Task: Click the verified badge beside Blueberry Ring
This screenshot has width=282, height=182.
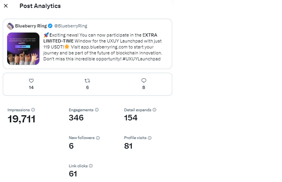Action: [51, 26]
